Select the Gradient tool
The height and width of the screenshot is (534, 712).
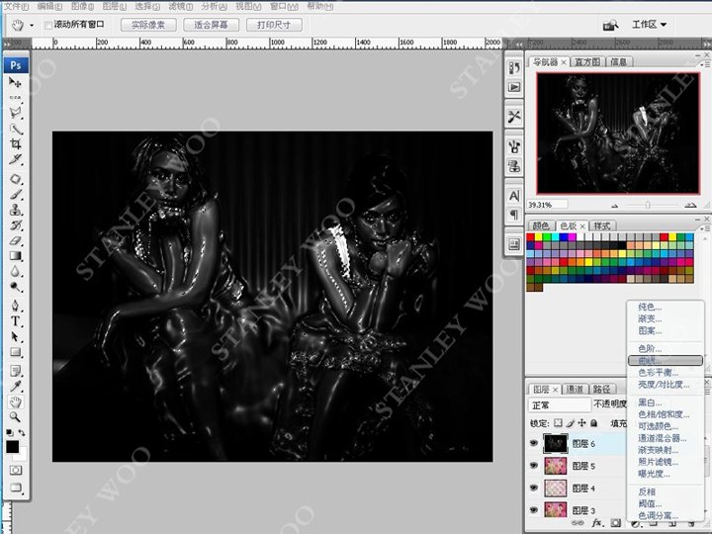point(16,256)
